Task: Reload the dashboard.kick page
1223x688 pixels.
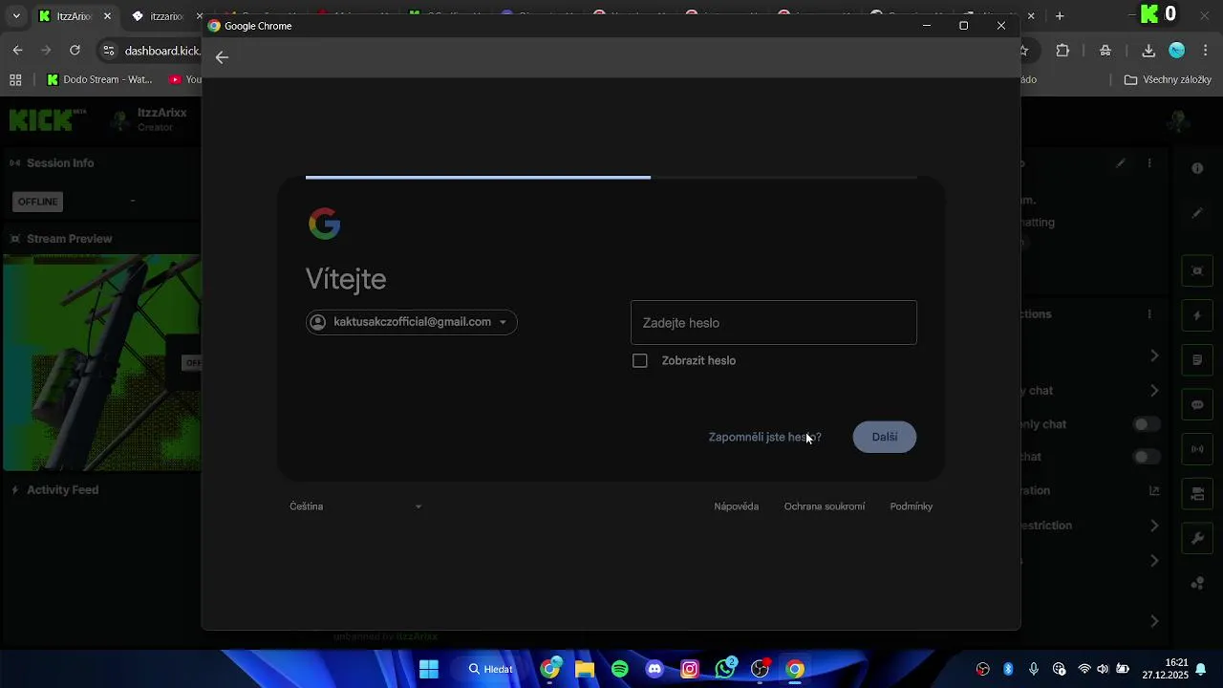Action: pos(75,51)
